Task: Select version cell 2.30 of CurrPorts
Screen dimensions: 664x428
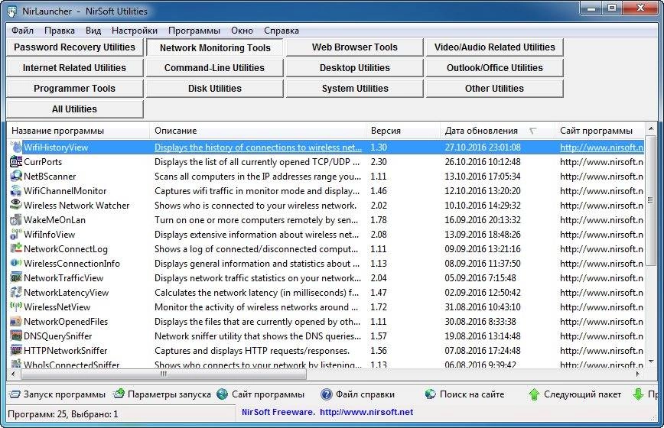Action: (379, 161)
